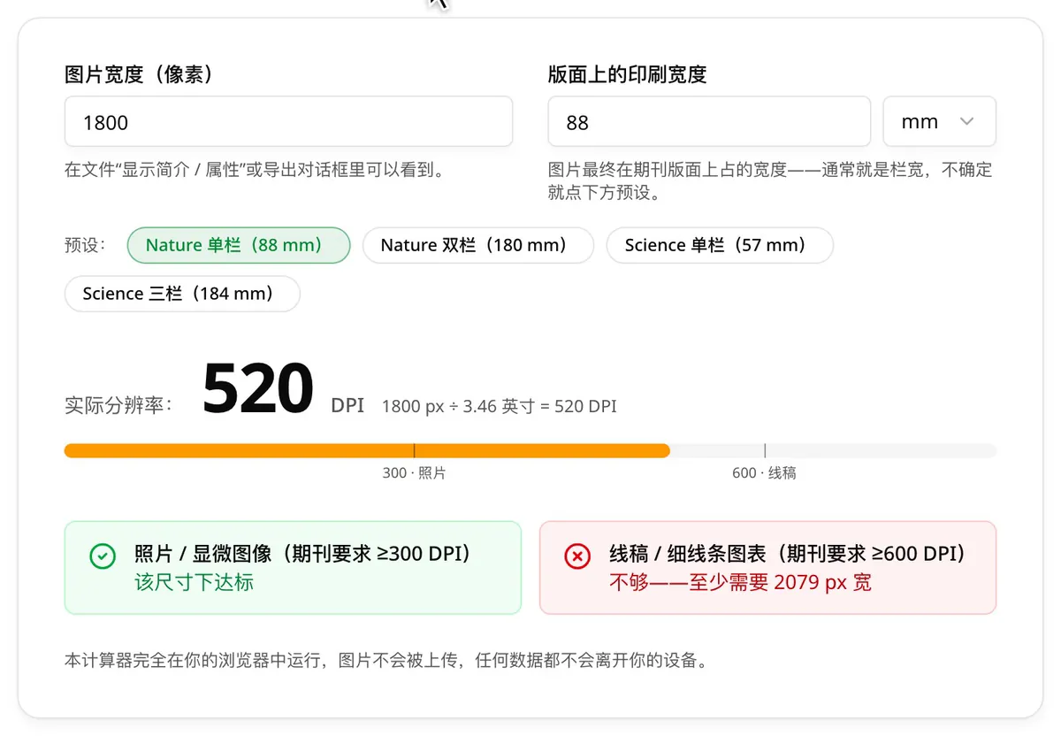
Task: Click the 版面上的印刷宽度 field label
Action: pos(627,74)
